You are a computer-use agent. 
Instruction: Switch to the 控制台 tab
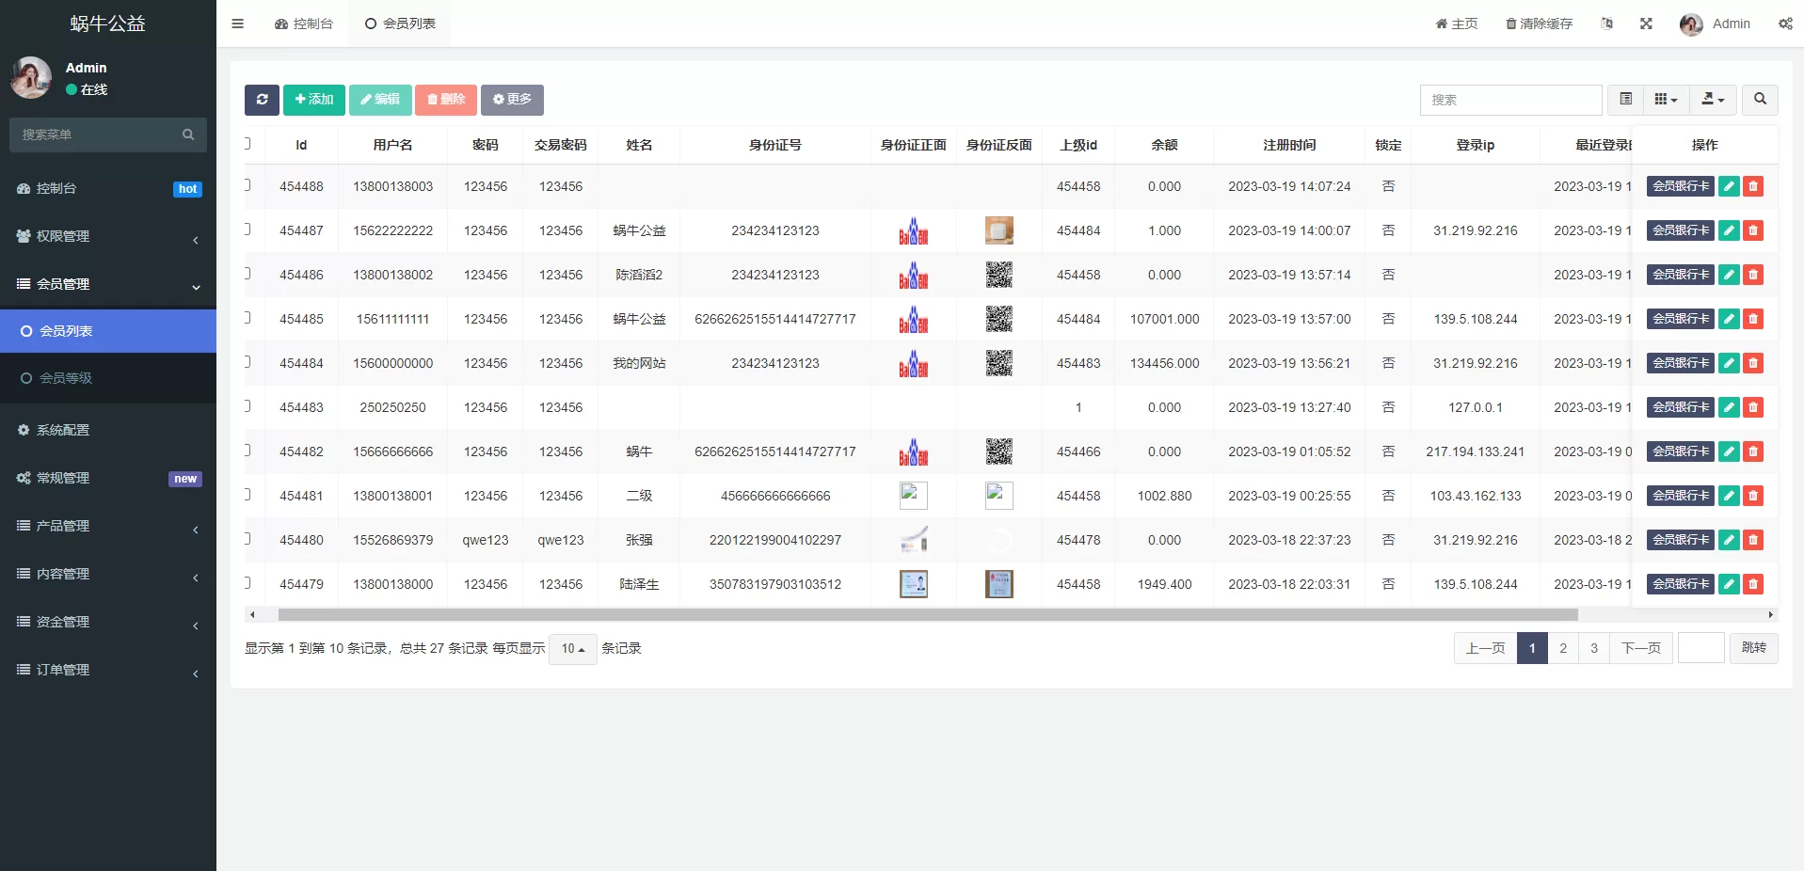click(x=304, y=24)
